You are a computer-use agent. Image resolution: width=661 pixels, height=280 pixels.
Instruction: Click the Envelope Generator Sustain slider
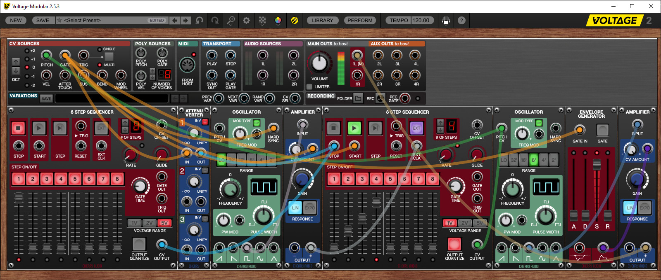(597, 165)
